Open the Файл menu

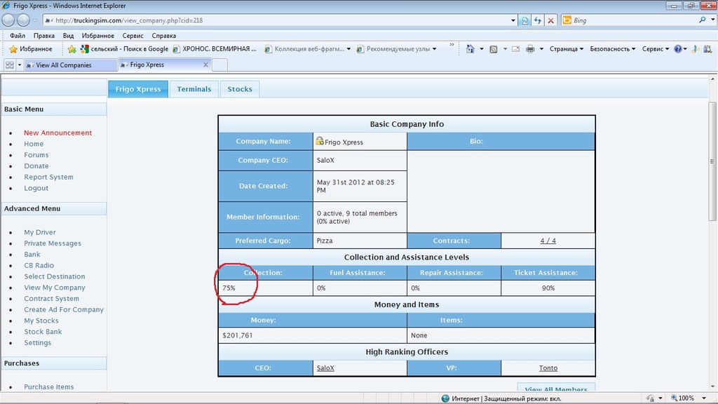(x=18, y=35)
